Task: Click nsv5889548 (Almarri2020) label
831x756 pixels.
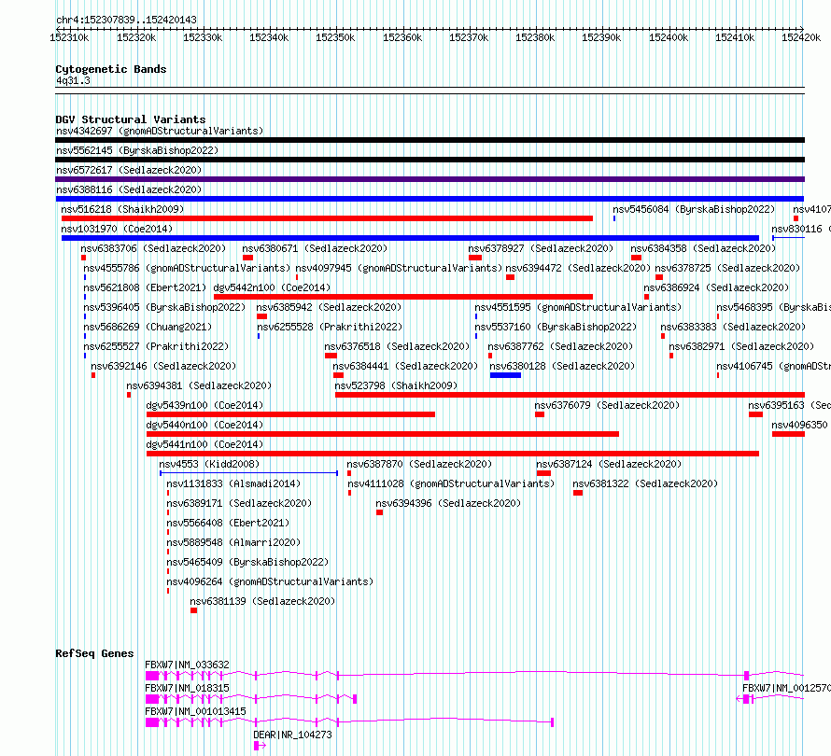Action: click(233, 542)
